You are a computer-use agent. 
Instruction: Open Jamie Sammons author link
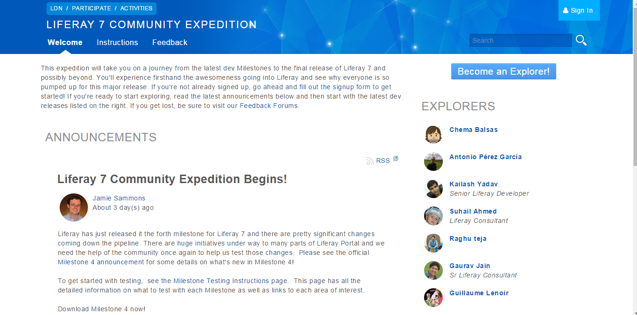pyautogui.click(x=119, y=198)
